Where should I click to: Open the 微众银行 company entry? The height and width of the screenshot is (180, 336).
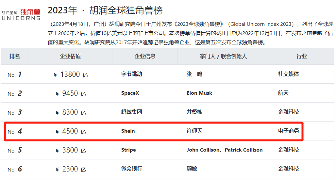[132, 169]
